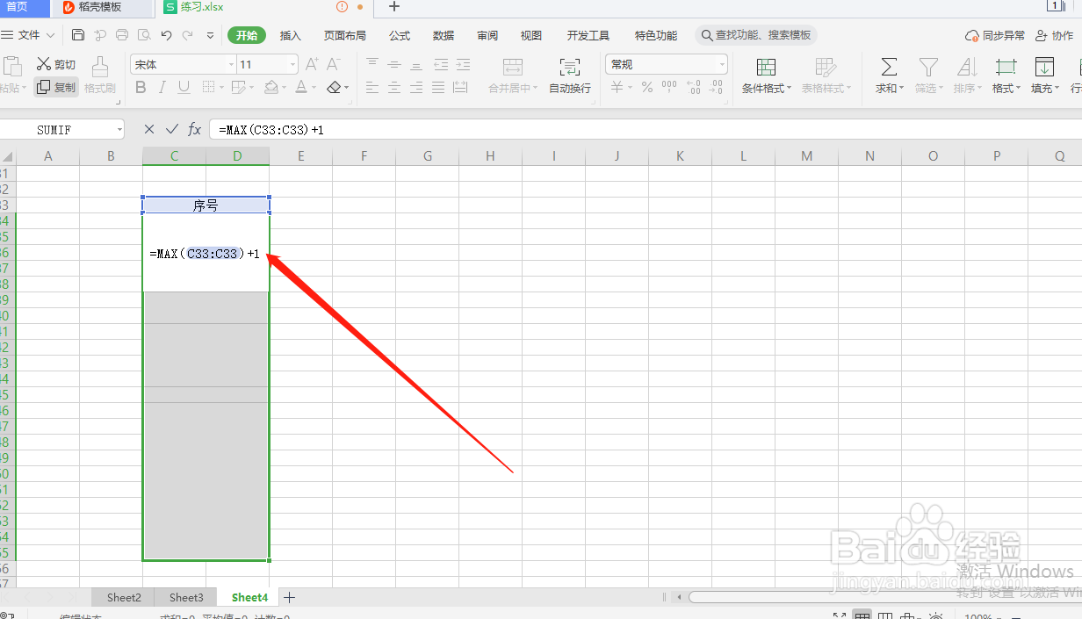Switch to the 视图 (View) ribbon tab

pyautogui.click(x=531, y=35)
